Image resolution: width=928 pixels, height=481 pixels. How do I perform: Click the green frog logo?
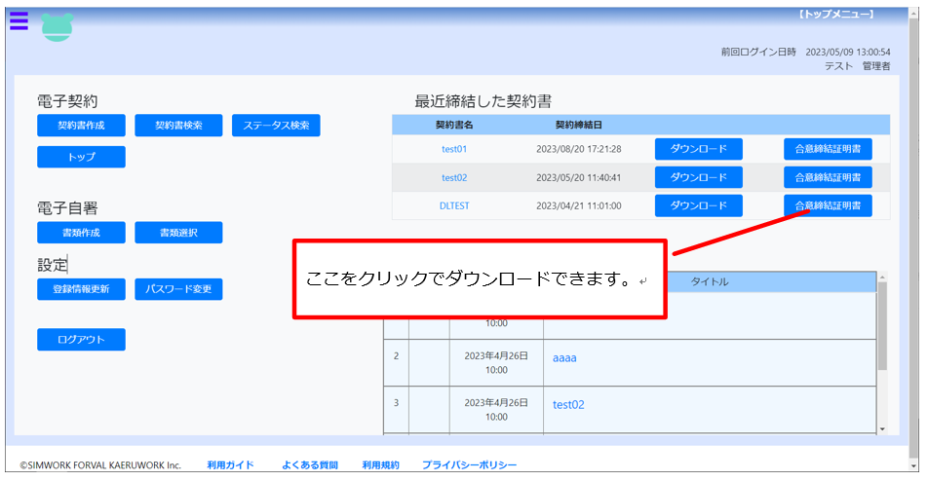coord(57,27)
